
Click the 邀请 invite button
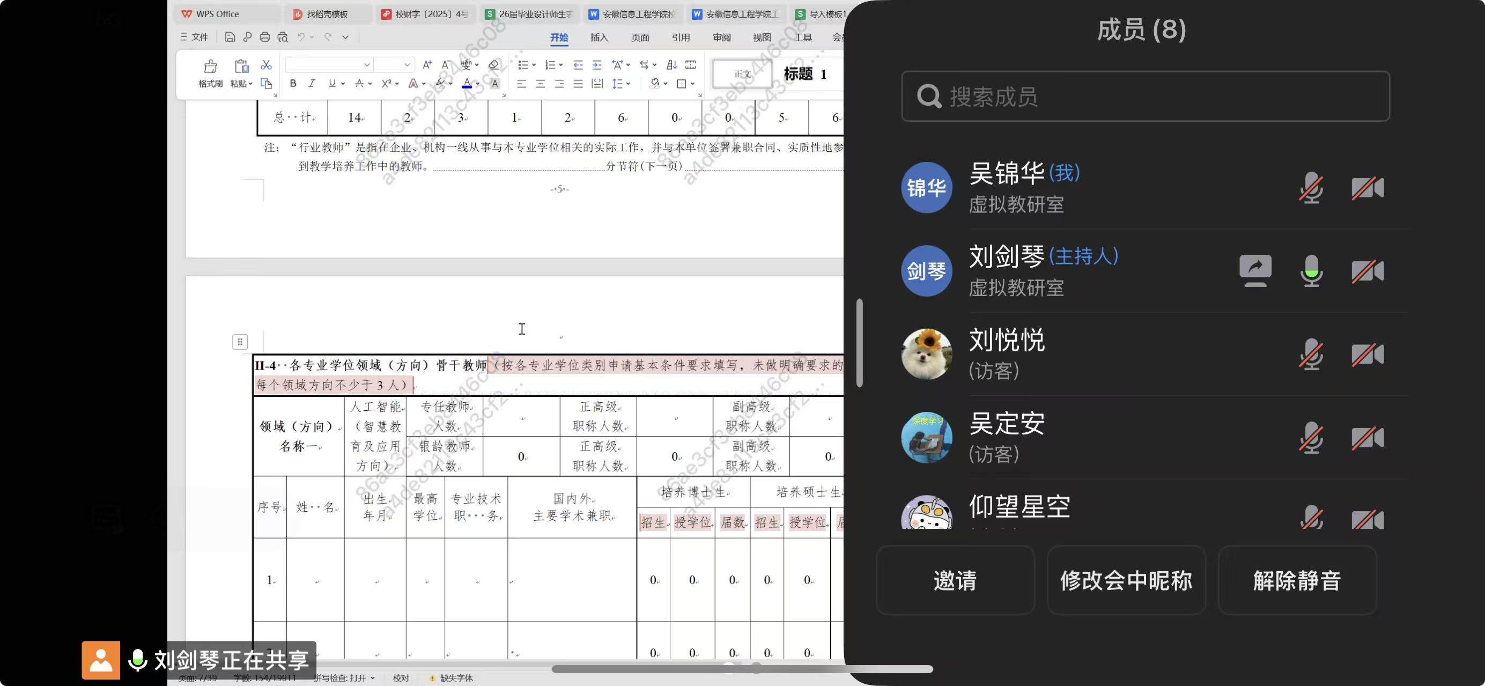click(955, 580)
